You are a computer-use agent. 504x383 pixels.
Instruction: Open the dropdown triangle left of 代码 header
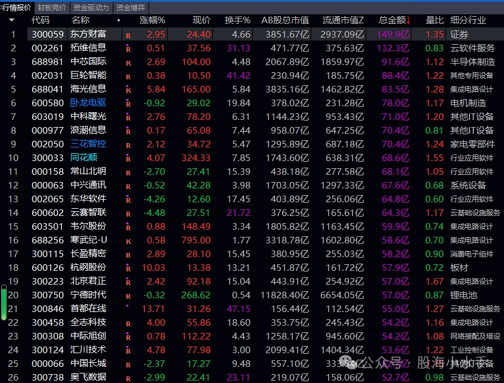coord(11,20)
